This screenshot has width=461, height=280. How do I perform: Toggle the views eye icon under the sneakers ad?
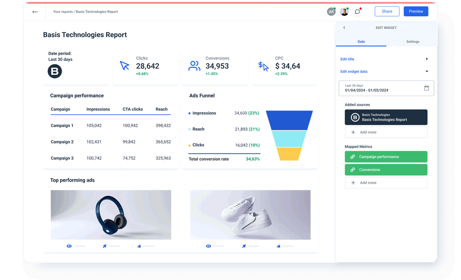click(209, 246)
